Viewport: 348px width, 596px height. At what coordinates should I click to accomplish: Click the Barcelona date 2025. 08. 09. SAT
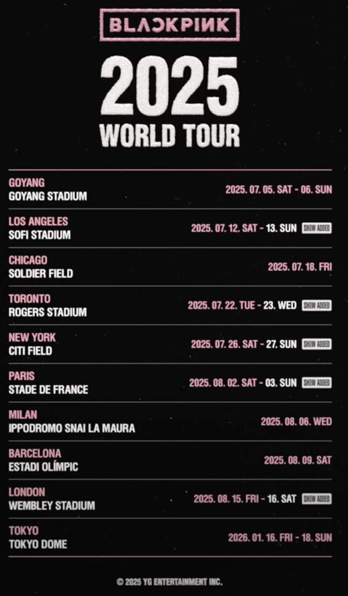coord(298,460)
